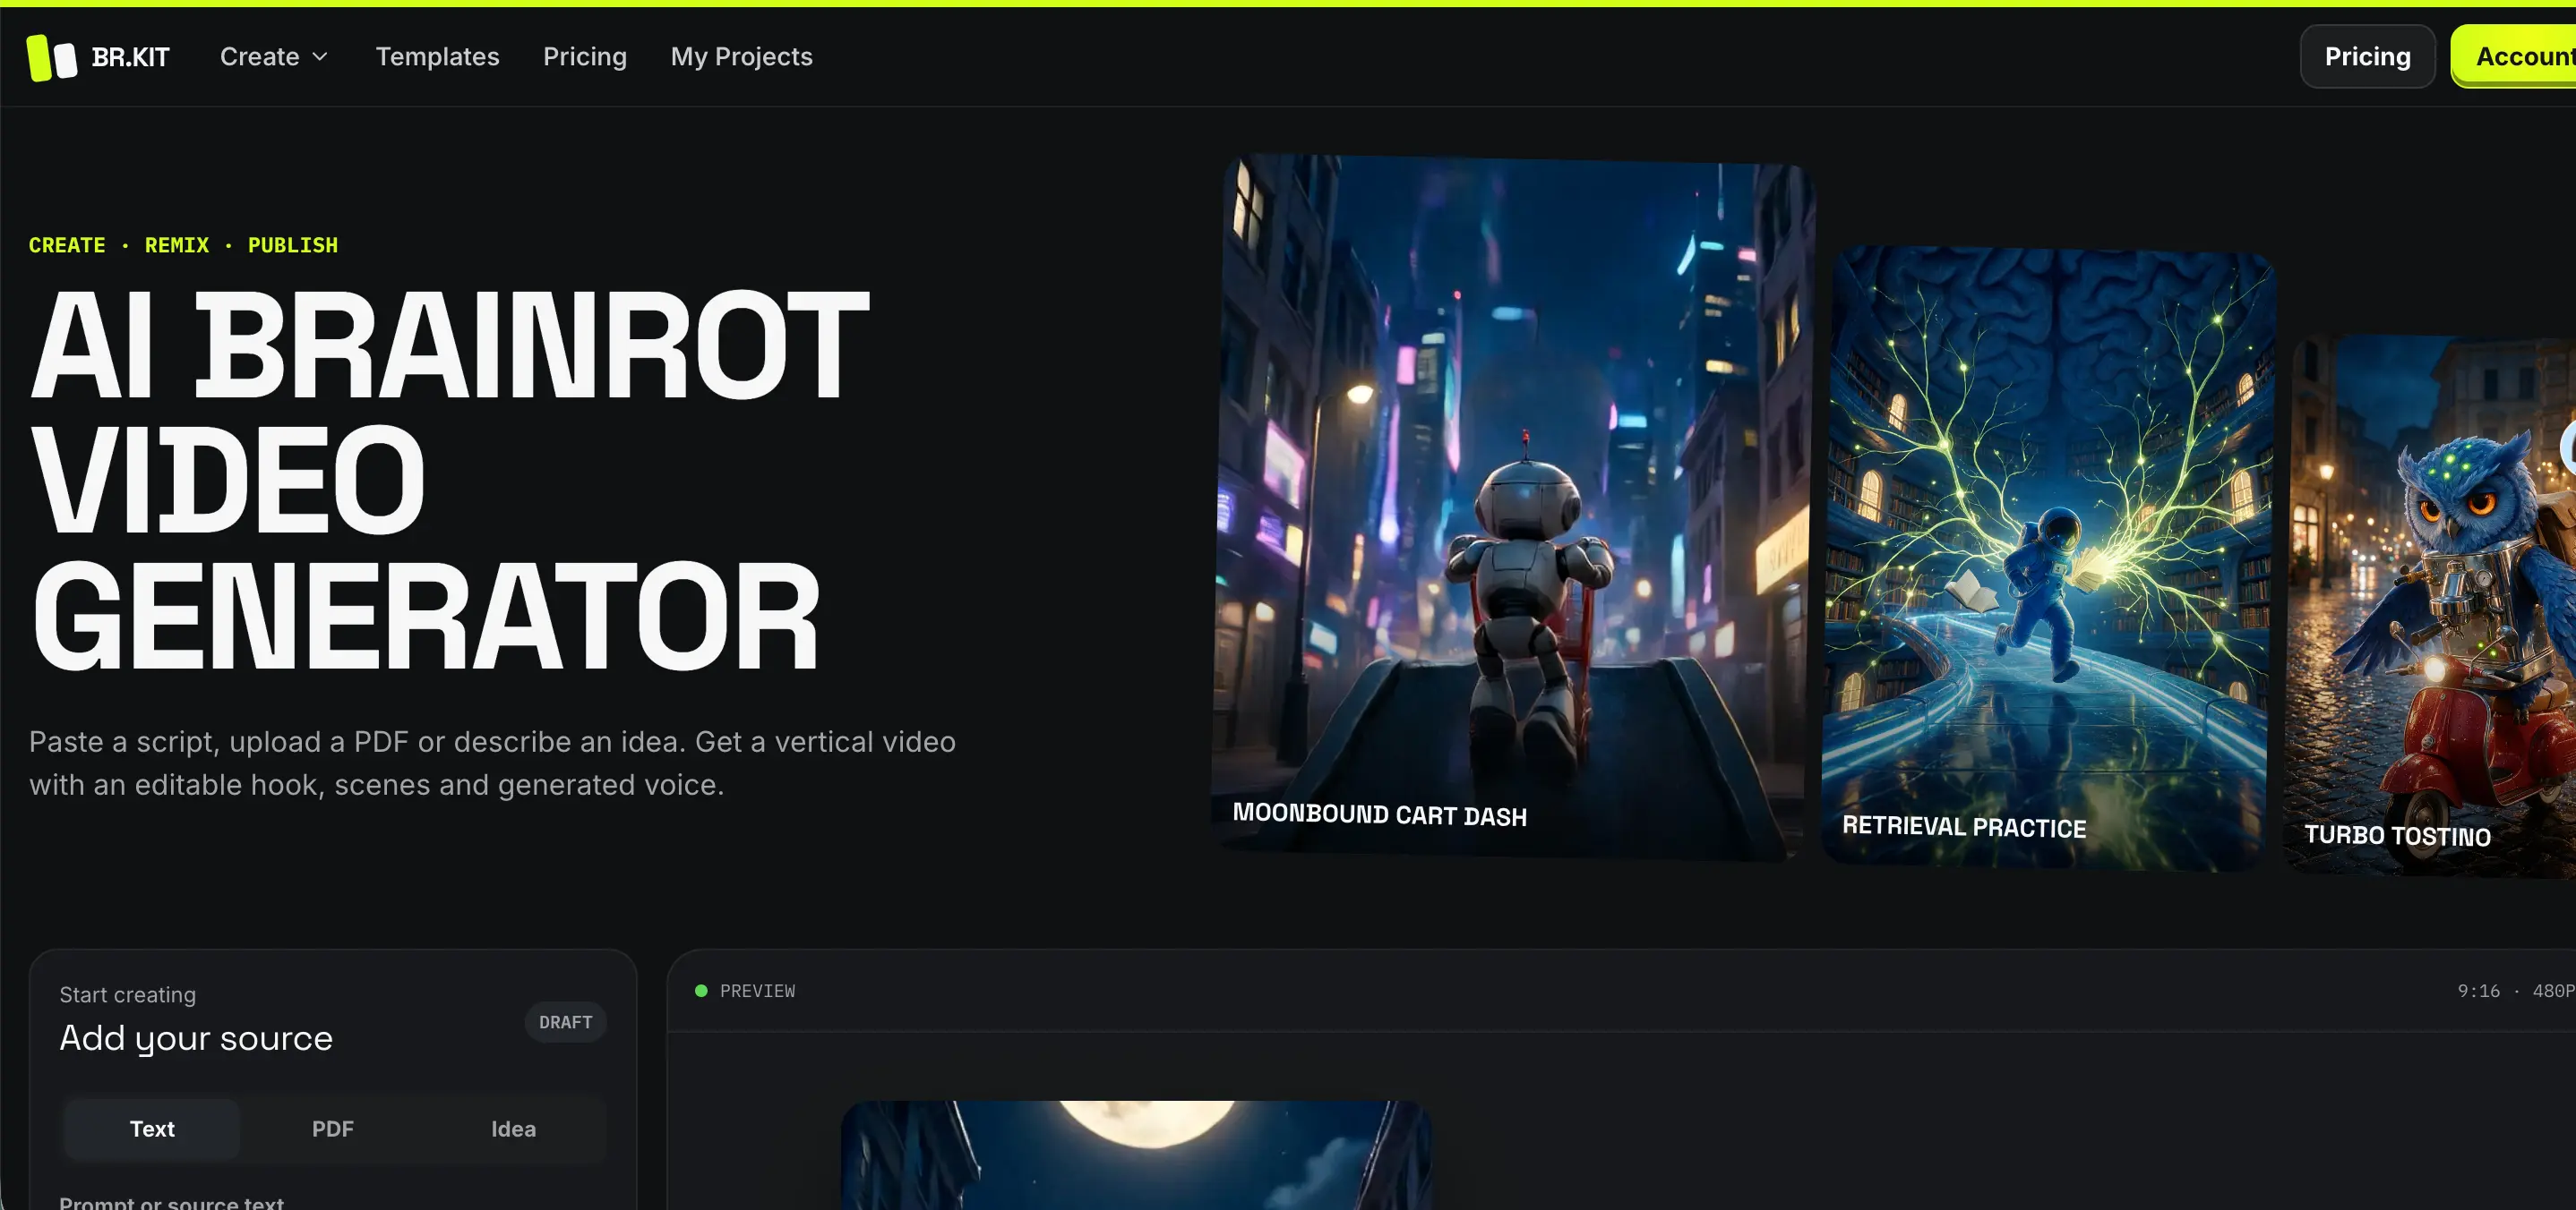This screenshot has width=2576, height=1210.
Task: Select the Text source tab
Action: 152,1129
